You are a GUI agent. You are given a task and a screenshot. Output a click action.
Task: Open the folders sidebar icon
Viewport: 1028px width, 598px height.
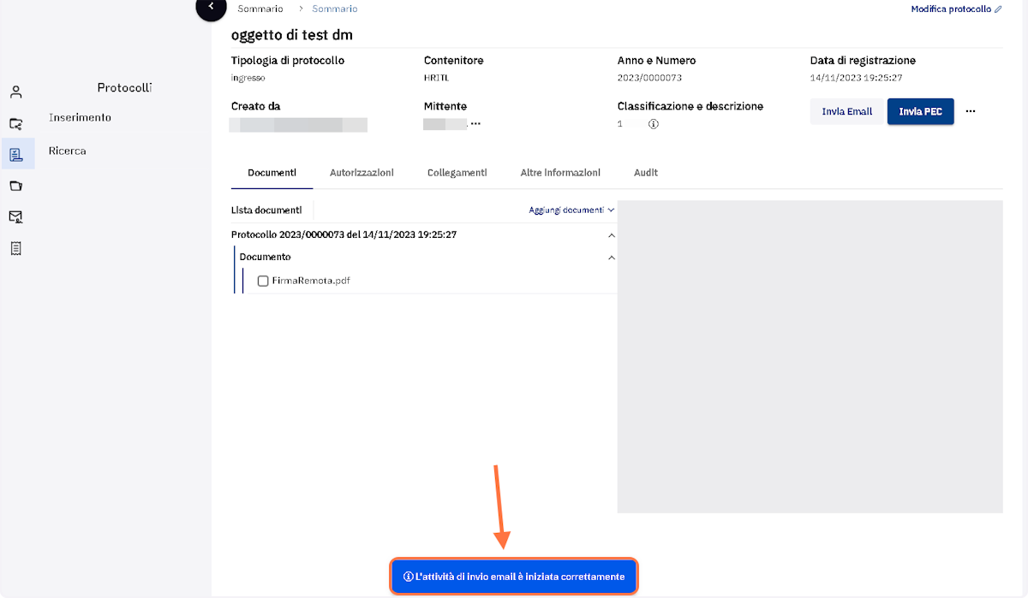[15, 186]
